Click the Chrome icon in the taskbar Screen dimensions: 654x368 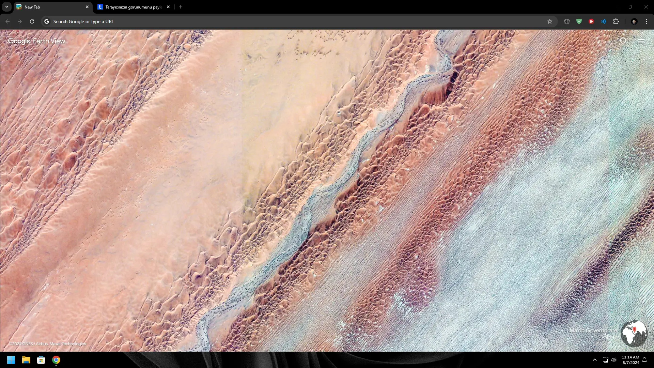56,360
